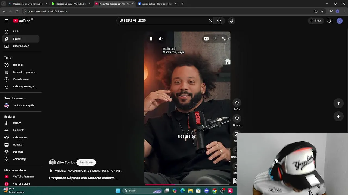Open File Explorer from the taskbar
The width and height of the screenshot is (348, 195).
190,191
